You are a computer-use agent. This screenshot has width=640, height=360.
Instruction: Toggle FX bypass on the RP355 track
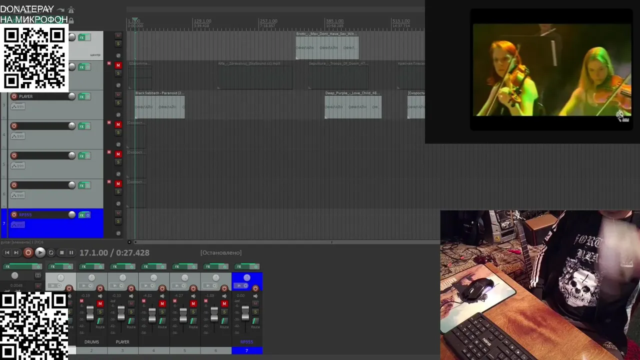coord(88,215)
